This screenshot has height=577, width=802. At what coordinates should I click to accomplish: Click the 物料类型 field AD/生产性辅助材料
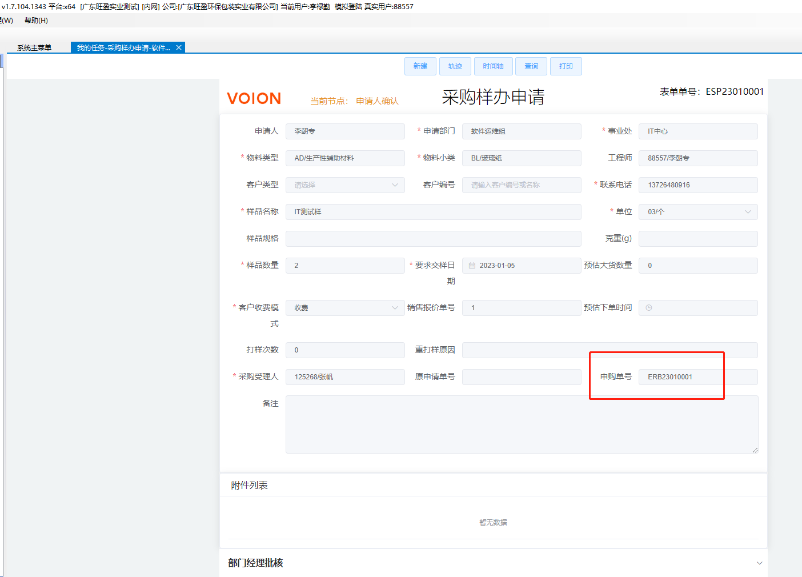point(345,158)
